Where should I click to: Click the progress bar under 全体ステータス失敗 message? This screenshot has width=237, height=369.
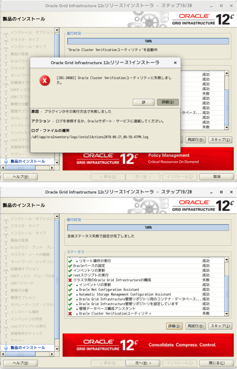coord(148,227)
